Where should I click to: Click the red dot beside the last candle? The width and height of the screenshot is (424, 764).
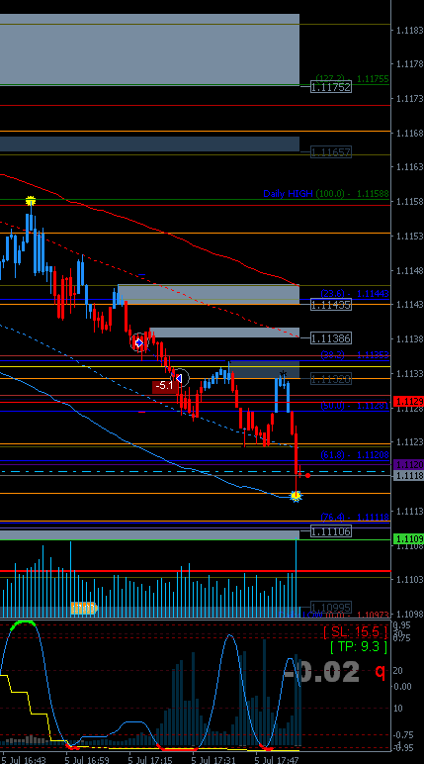pos(307,475)
